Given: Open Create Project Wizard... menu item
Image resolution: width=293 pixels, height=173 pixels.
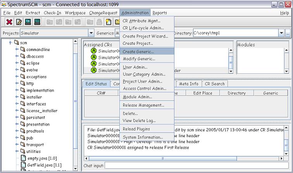Looking at the screenshot, I should 147,36.
